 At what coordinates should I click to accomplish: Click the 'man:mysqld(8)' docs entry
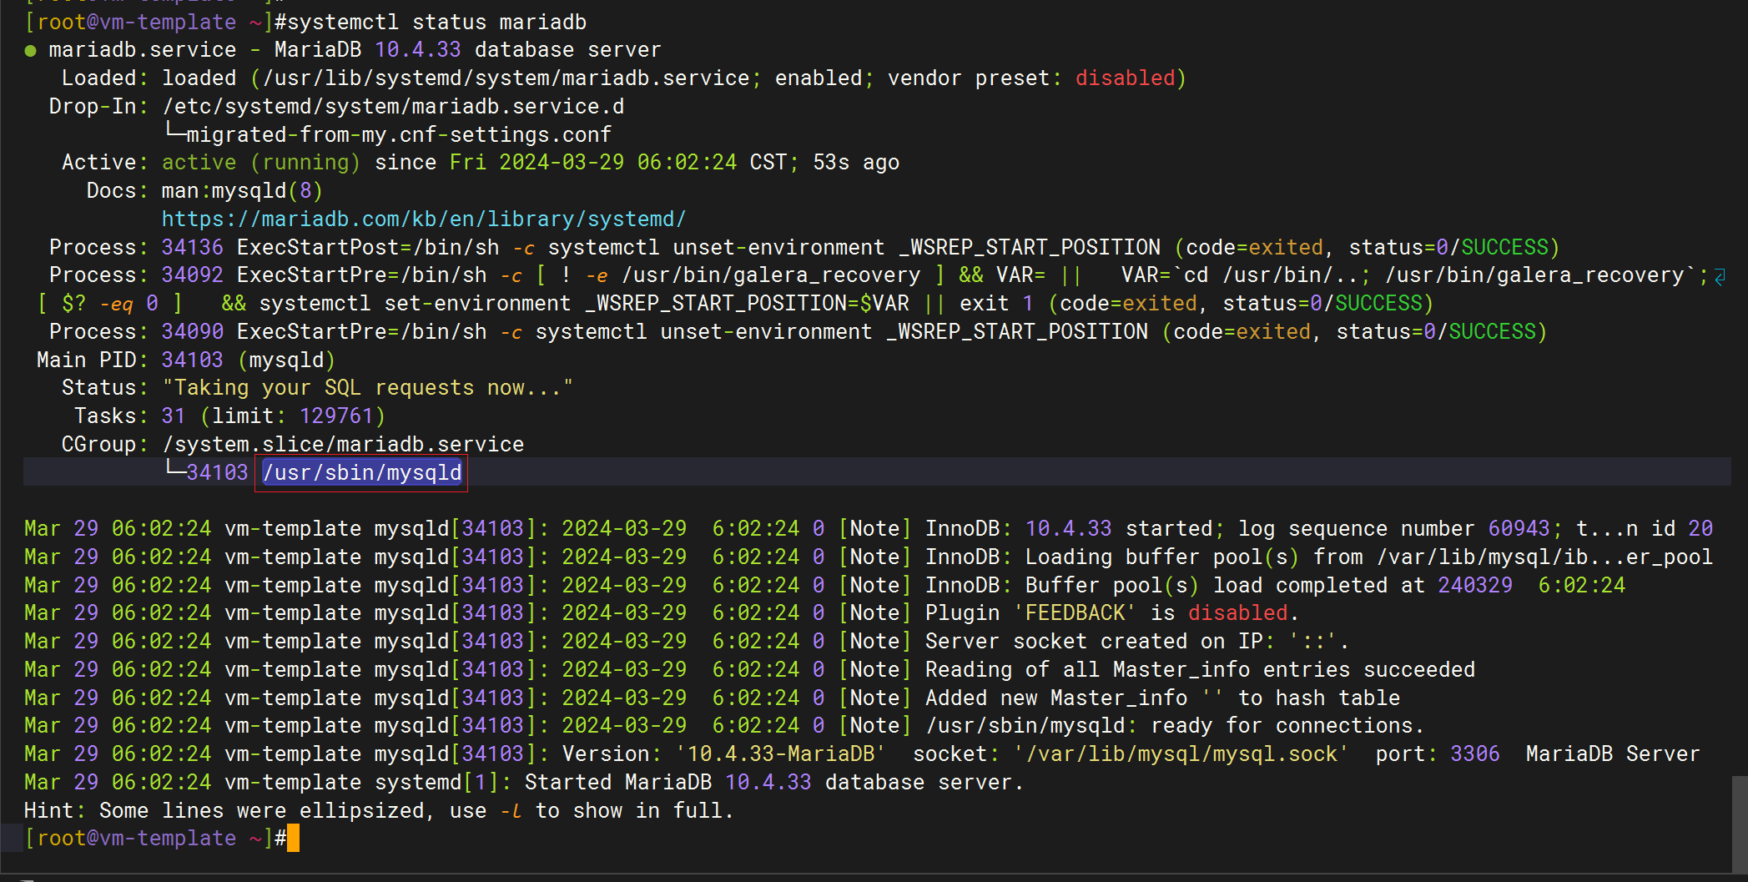[242, 191]
